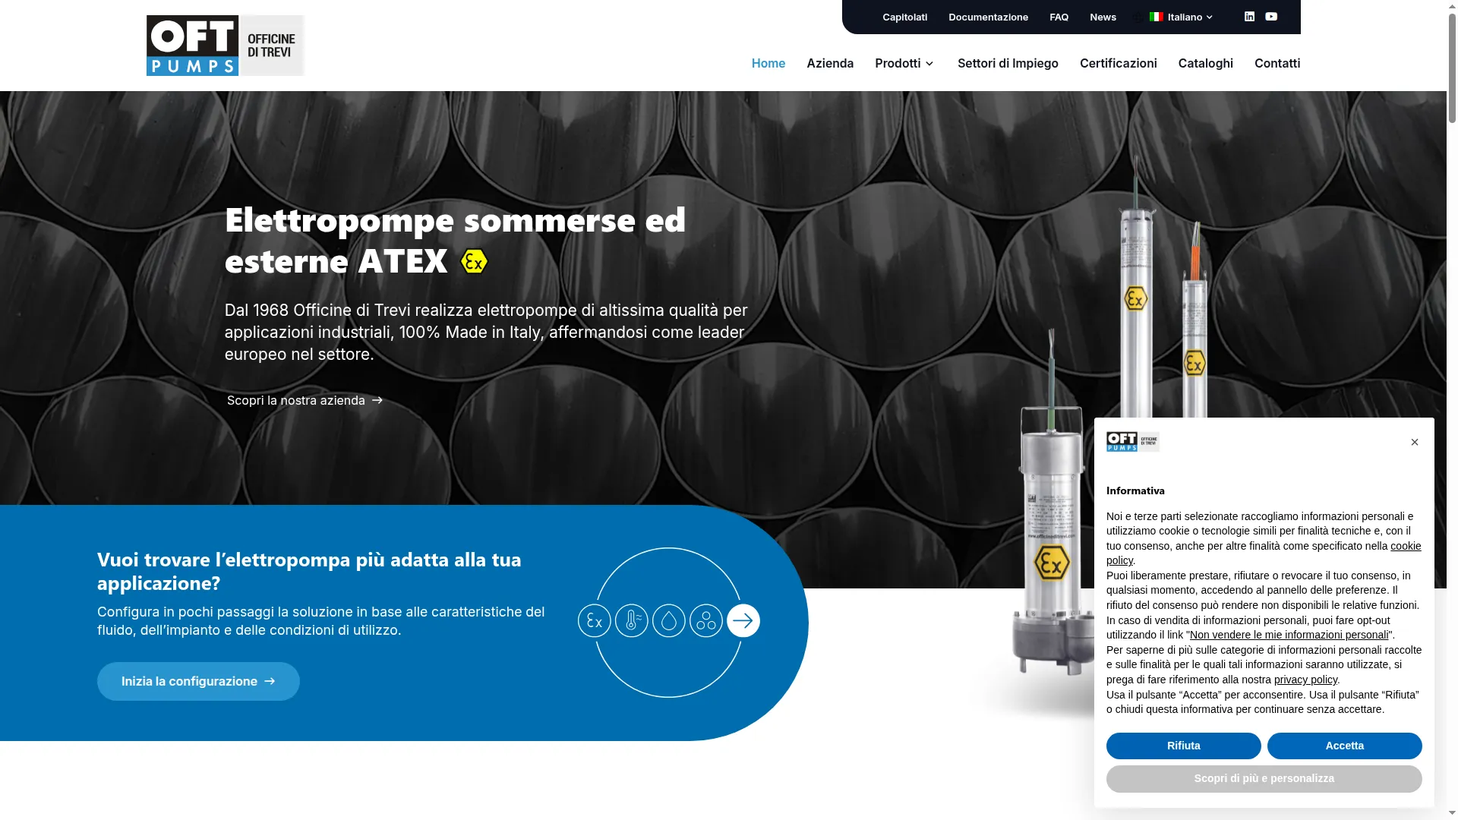
Task: Visit the FAQ page
Action: click(1059, 17)
